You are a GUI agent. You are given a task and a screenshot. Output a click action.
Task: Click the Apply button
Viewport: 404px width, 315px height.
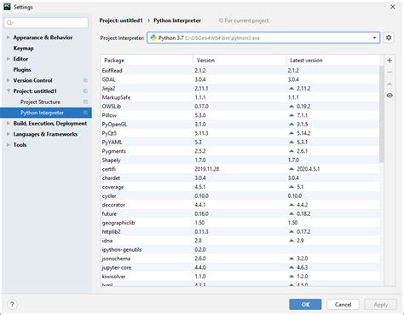coord(380,304)
